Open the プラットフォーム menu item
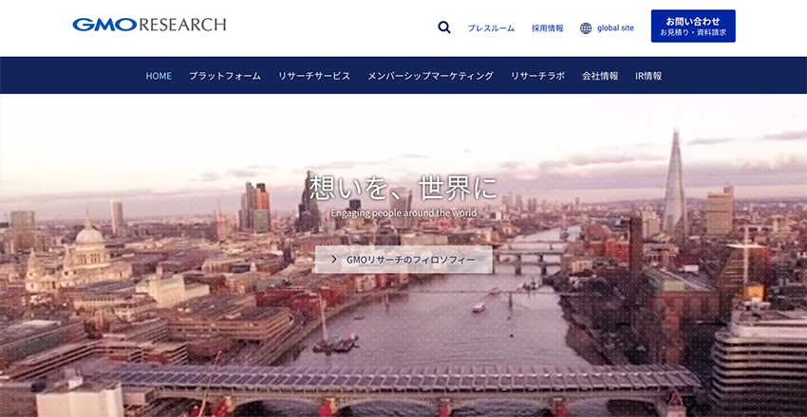Image resolution: width=807 pixels, height=417 pixels. [224, 76]
